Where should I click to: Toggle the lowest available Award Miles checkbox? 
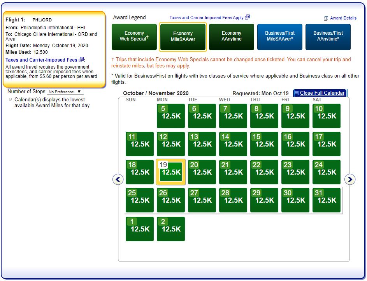[11, 99]
